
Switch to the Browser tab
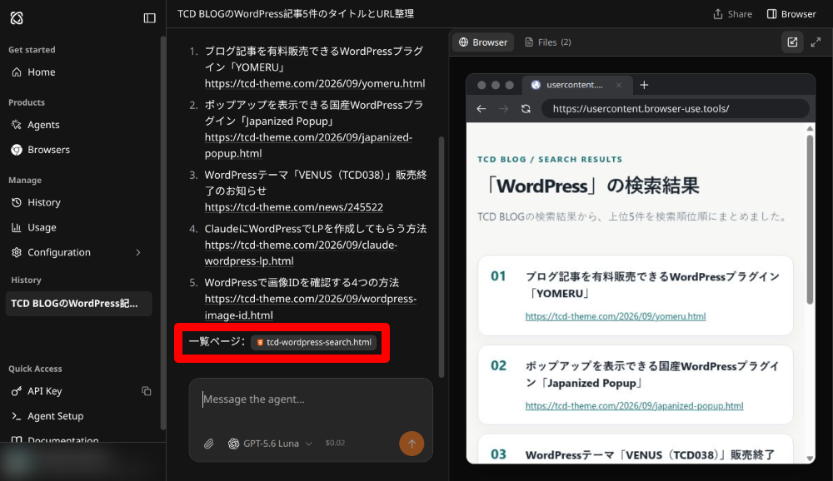(483, 42)
